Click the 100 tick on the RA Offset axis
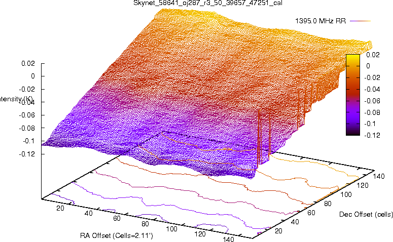393x242 pixels. [x=172, y=229]
